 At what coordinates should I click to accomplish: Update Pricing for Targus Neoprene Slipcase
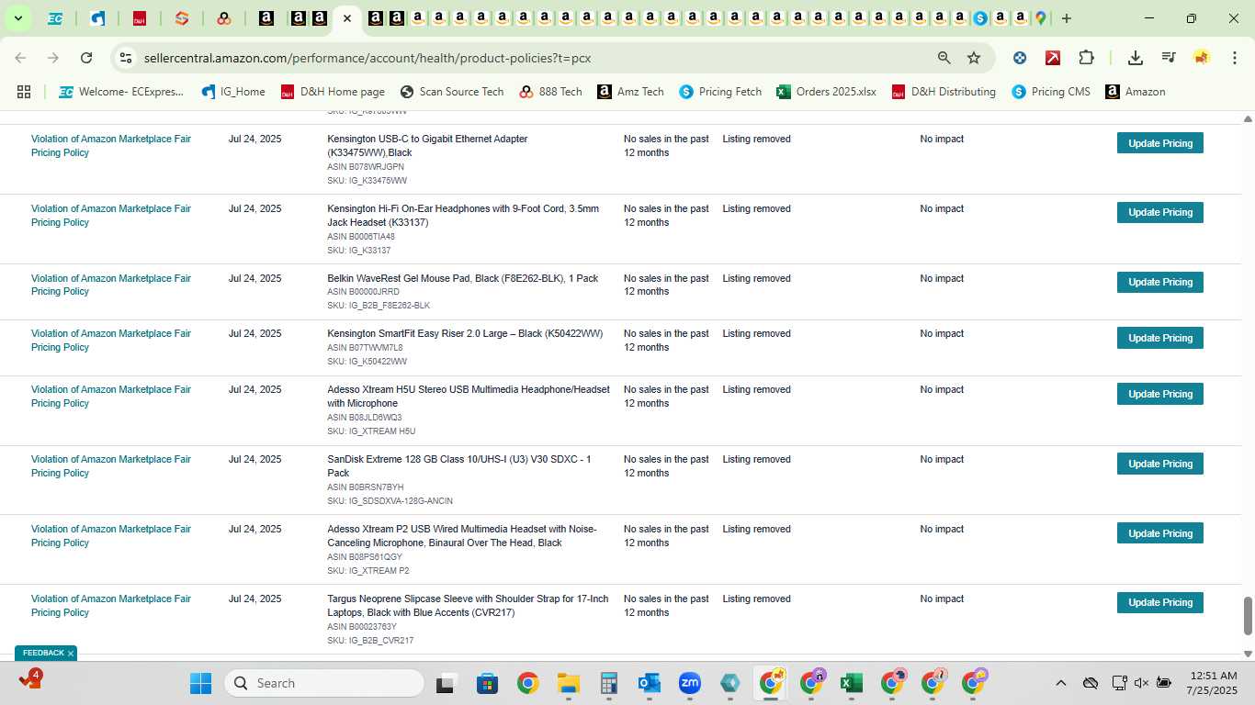tap(1160, 602)
